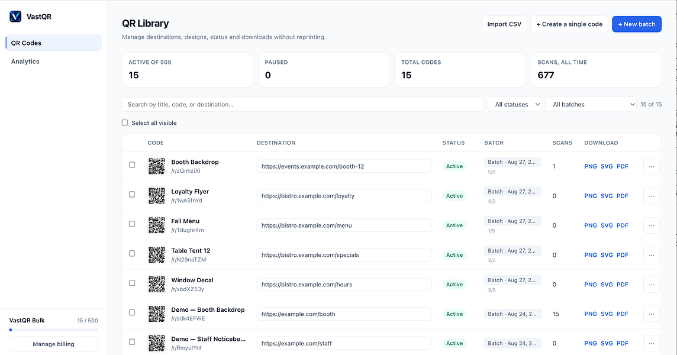Screen dimensions: 677x355
Task: Tick the Fall Menu row checkbox
Action: coord(132,224)
